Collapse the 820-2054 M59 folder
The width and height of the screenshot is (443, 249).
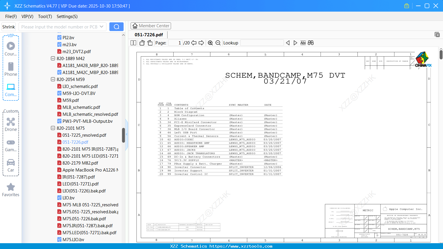pos(53,79)
